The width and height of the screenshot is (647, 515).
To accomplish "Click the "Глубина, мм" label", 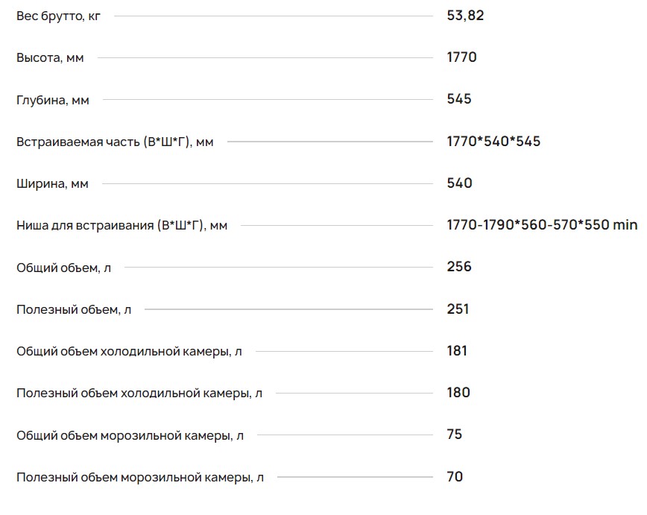I will tap(53, 100).
